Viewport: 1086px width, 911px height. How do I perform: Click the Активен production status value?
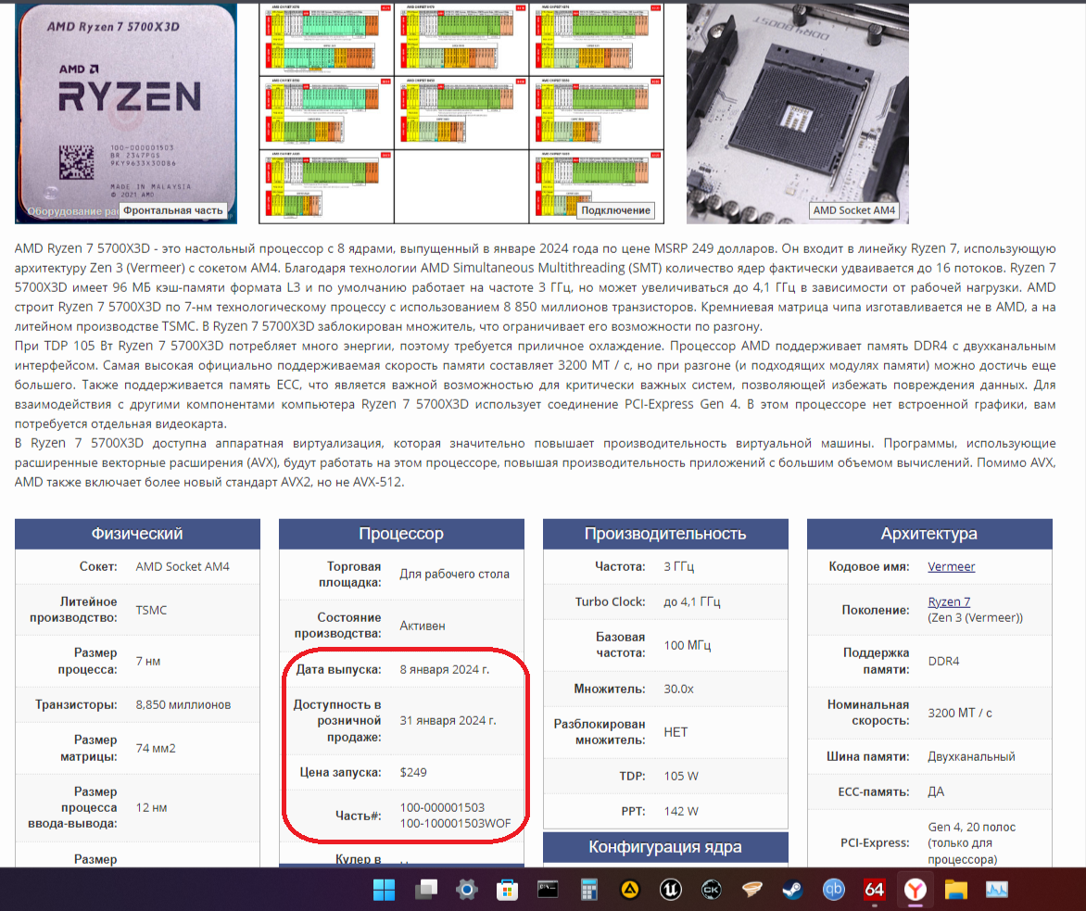tap(423, 626)
